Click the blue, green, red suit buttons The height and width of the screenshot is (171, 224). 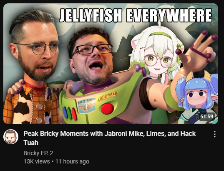pyautogui.click(x=70, y=113)
